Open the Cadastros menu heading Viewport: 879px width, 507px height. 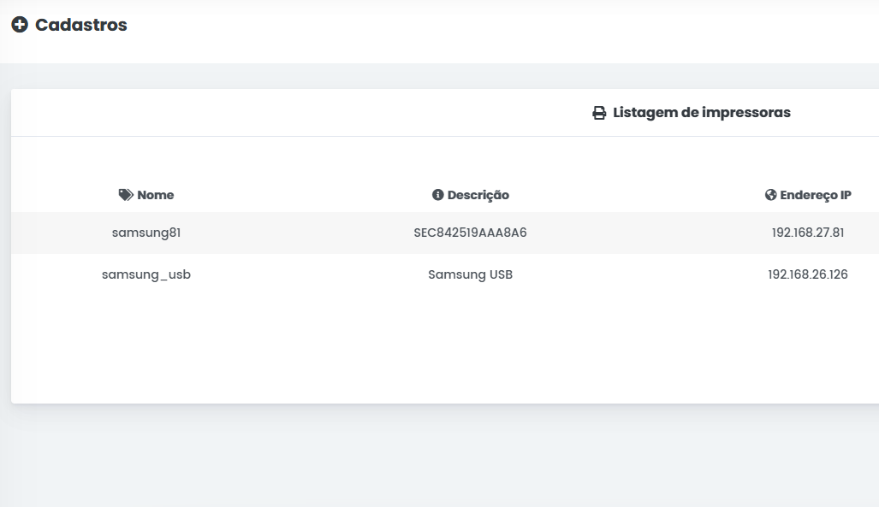tap(81, 25)
